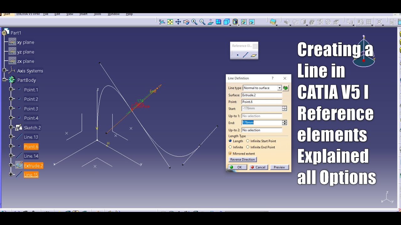Open the Window menu
This screenshot has height=225, width=401.
(x=113, y=14)
